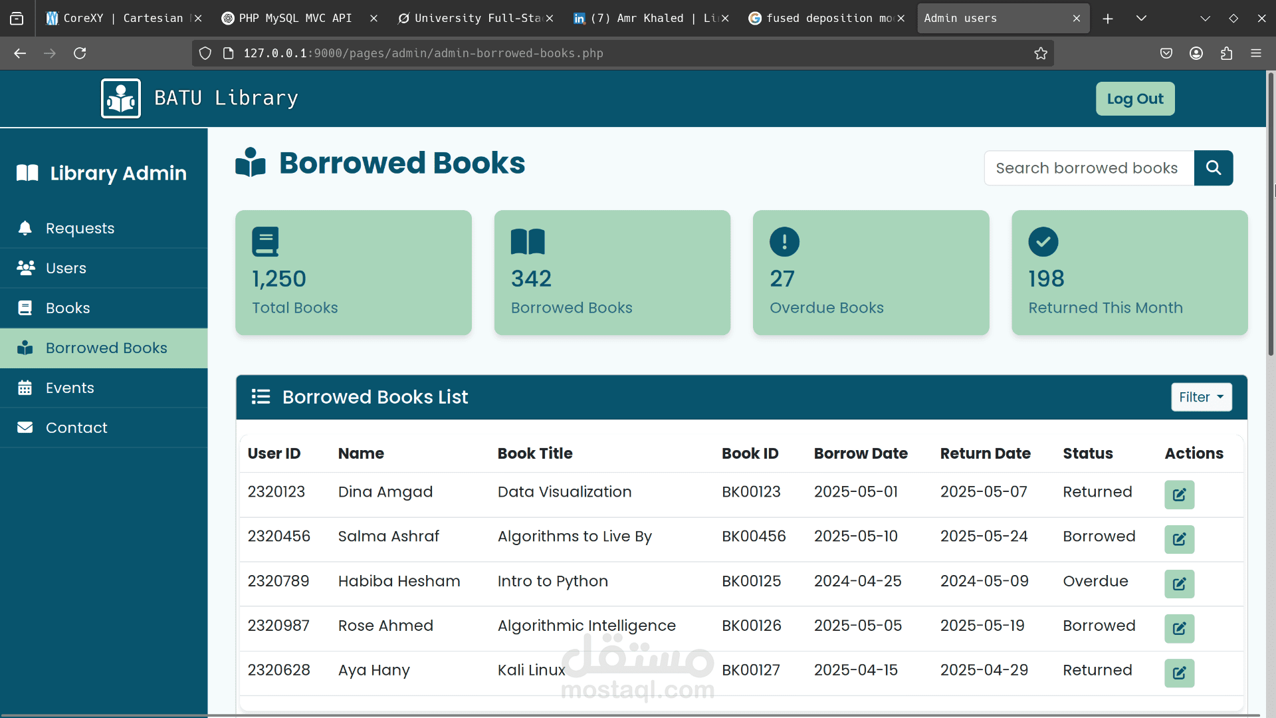Click the Search borrowed books field

1089,168
